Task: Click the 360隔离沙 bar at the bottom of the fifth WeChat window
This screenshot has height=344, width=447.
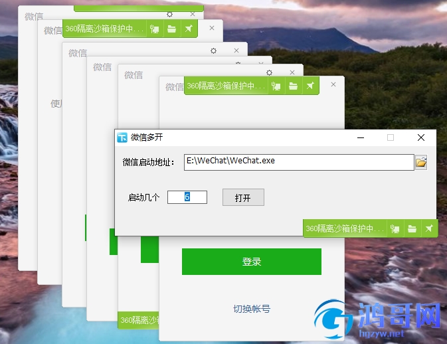Action: [x=139, y=320]
